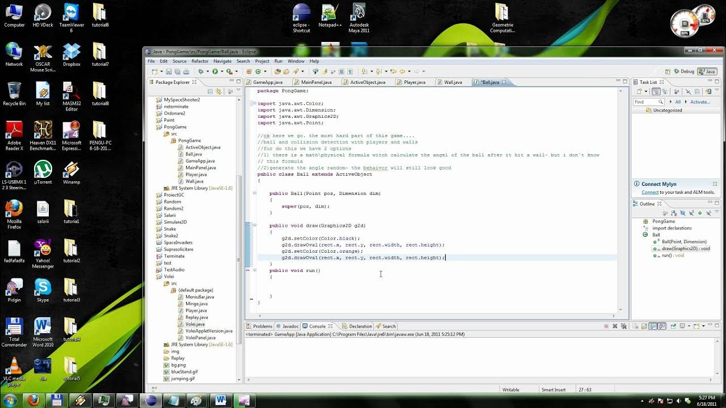
Task: Switch to GameApp.java editor tab
Action: tap(267, 82)
